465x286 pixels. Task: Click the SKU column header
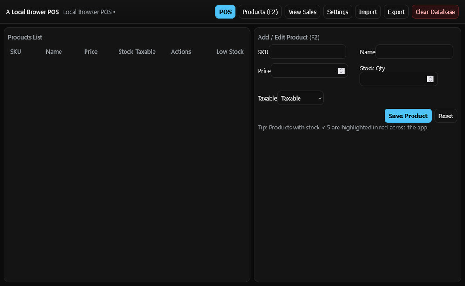coord(15,51)
